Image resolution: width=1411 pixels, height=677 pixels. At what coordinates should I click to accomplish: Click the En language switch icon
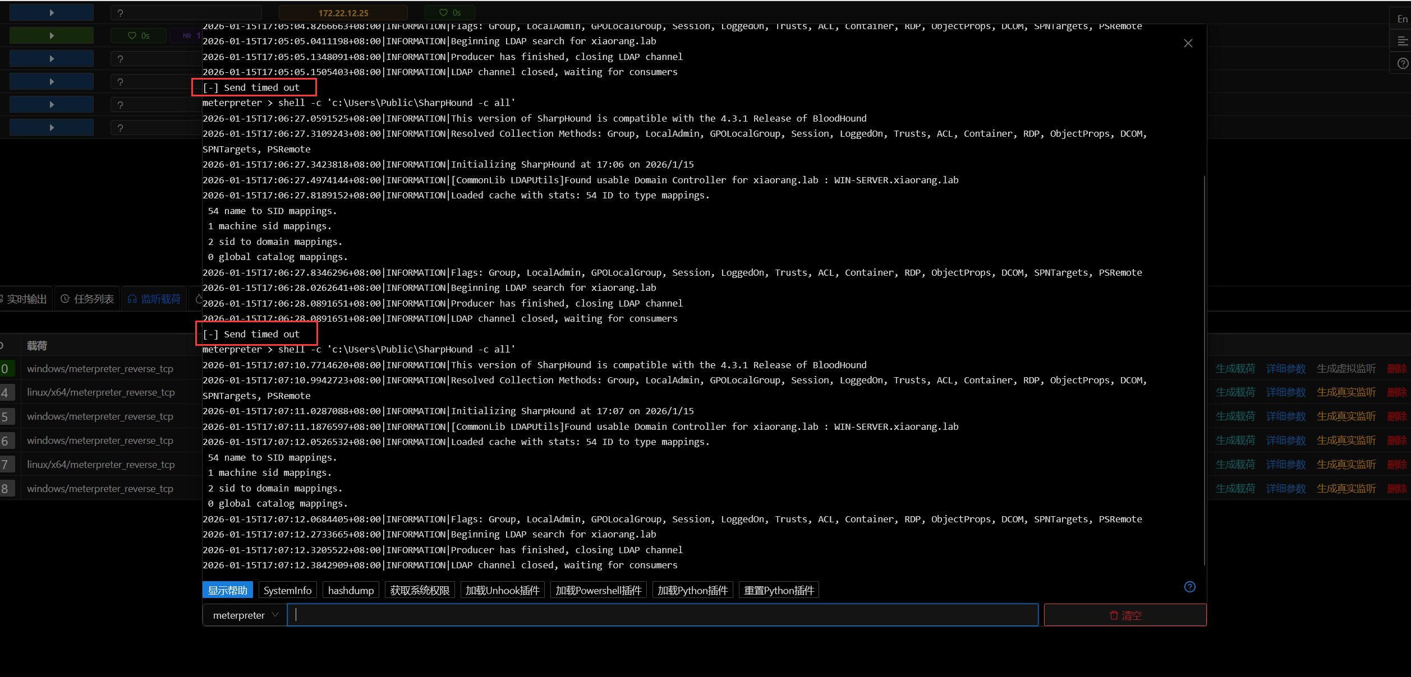pyautogui.click(x=1402, y=18)
